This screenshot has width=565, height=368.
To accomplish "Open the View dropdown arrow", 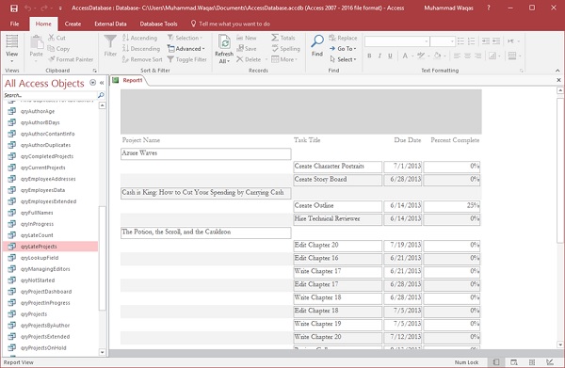I will click(x=12, y=61).
